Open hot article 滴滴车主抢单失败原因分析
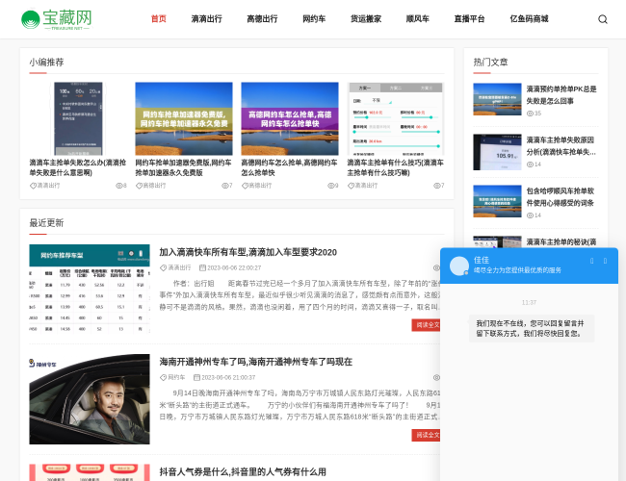The height and width of the screenshot is (481, 626). coord(561,146)
